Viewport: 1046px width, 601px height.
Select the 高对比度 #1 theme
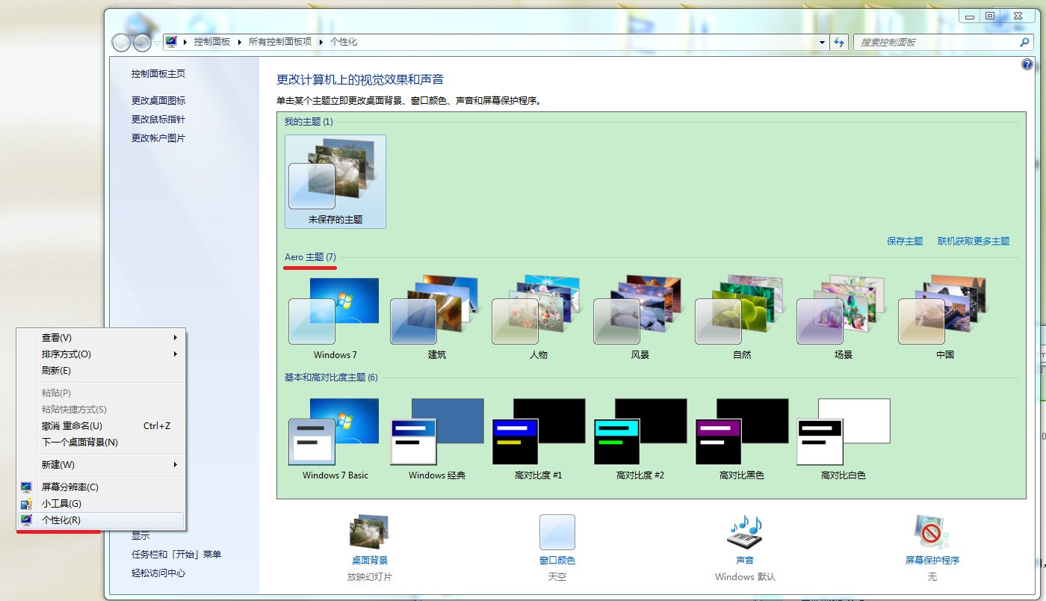tap(539, 440)
